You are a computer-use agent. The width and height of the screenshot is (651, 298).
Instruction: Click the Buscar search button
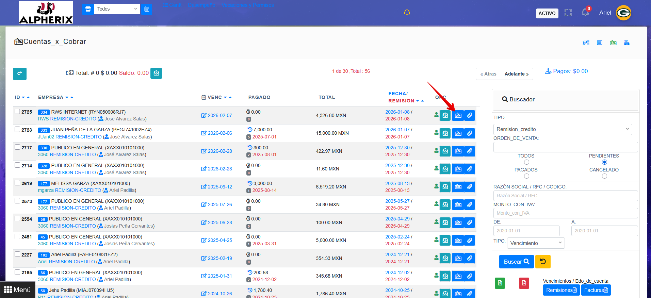point(516,262)
